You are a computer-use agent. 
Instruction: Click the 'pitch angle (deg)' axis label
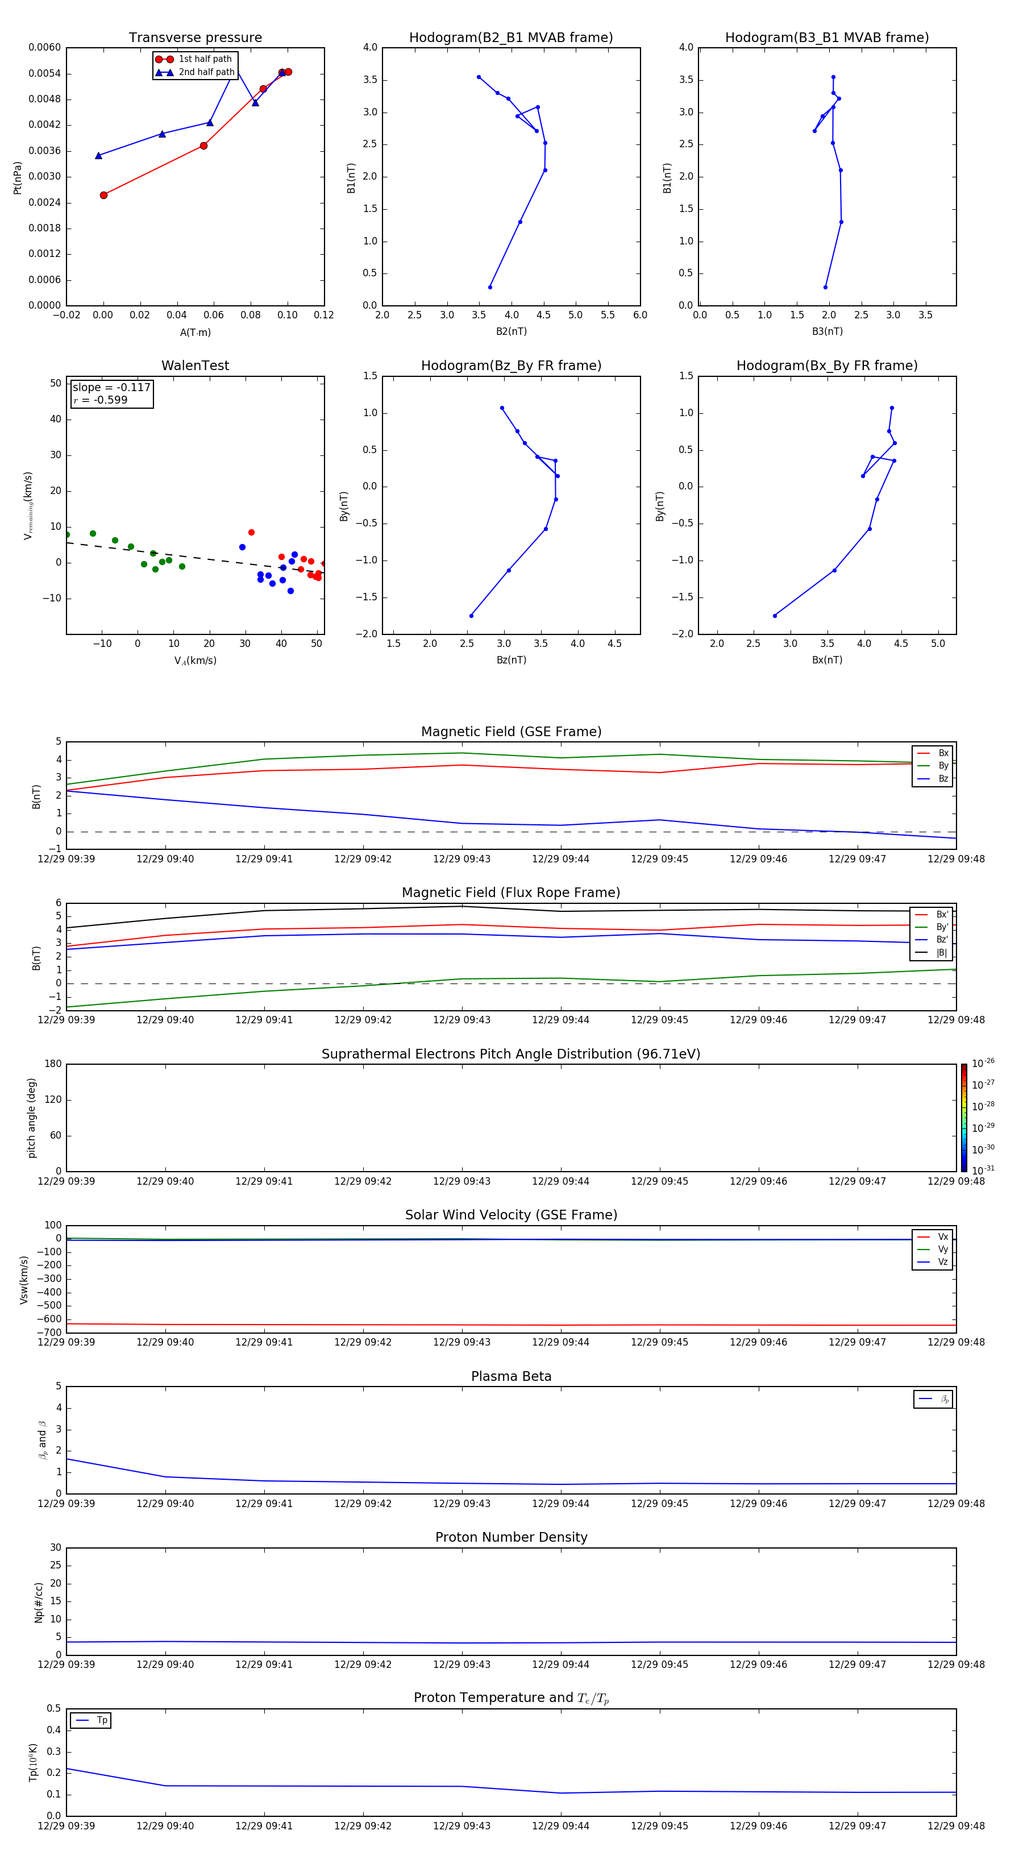pyautogui.click(x=31, y=1118)
